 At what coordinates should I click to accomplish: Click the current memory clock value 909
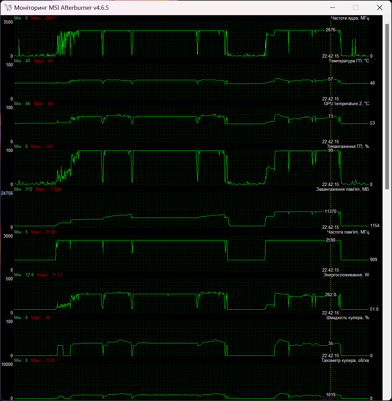[373, 259]
